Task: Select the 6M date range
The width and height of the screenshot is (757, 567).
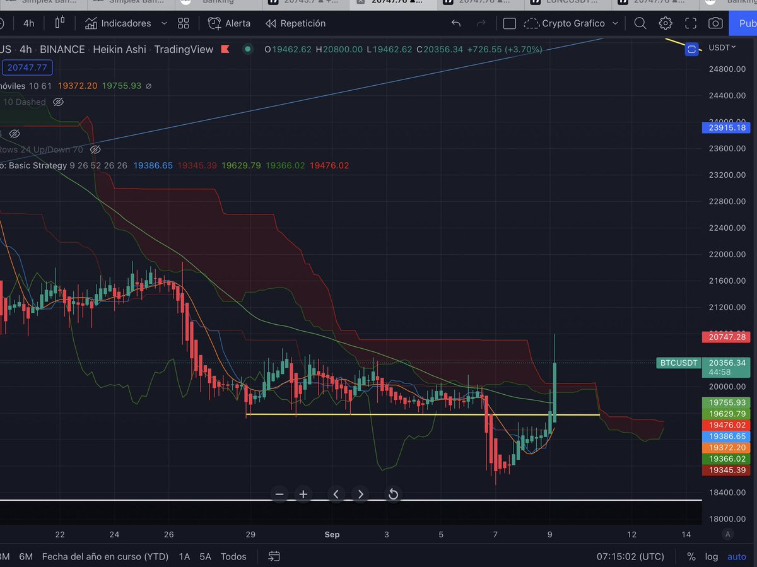Action: point(26,556)
